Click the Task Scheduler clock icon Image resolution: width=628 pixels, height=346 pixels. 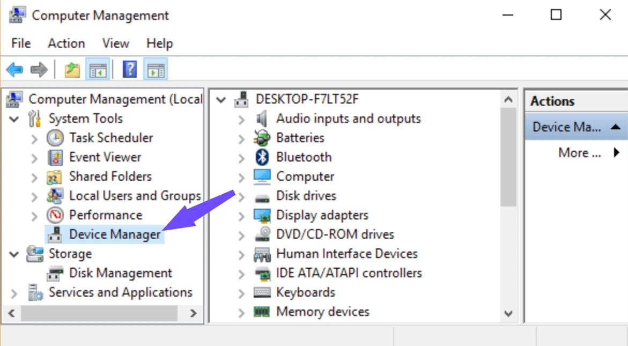click(x=55, y=138)
